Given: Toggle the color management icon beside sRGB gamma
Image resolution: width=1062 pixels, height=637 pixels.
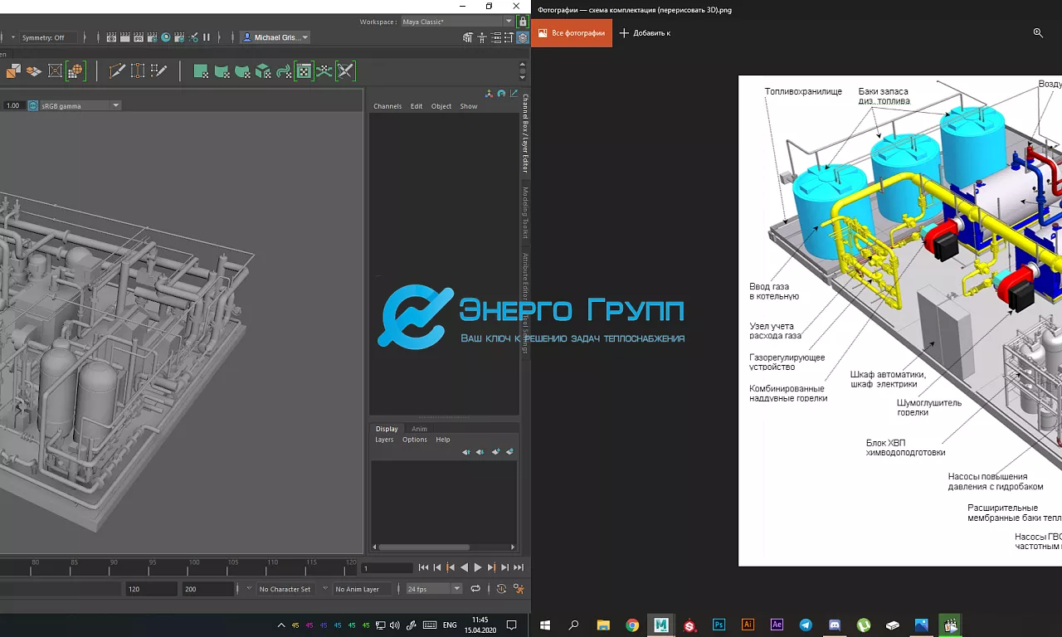Looking at the screenshot, I should (33, 105).
